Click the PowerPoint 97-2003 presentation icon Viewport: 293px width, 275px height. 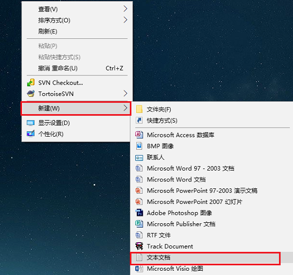(139, 191)
